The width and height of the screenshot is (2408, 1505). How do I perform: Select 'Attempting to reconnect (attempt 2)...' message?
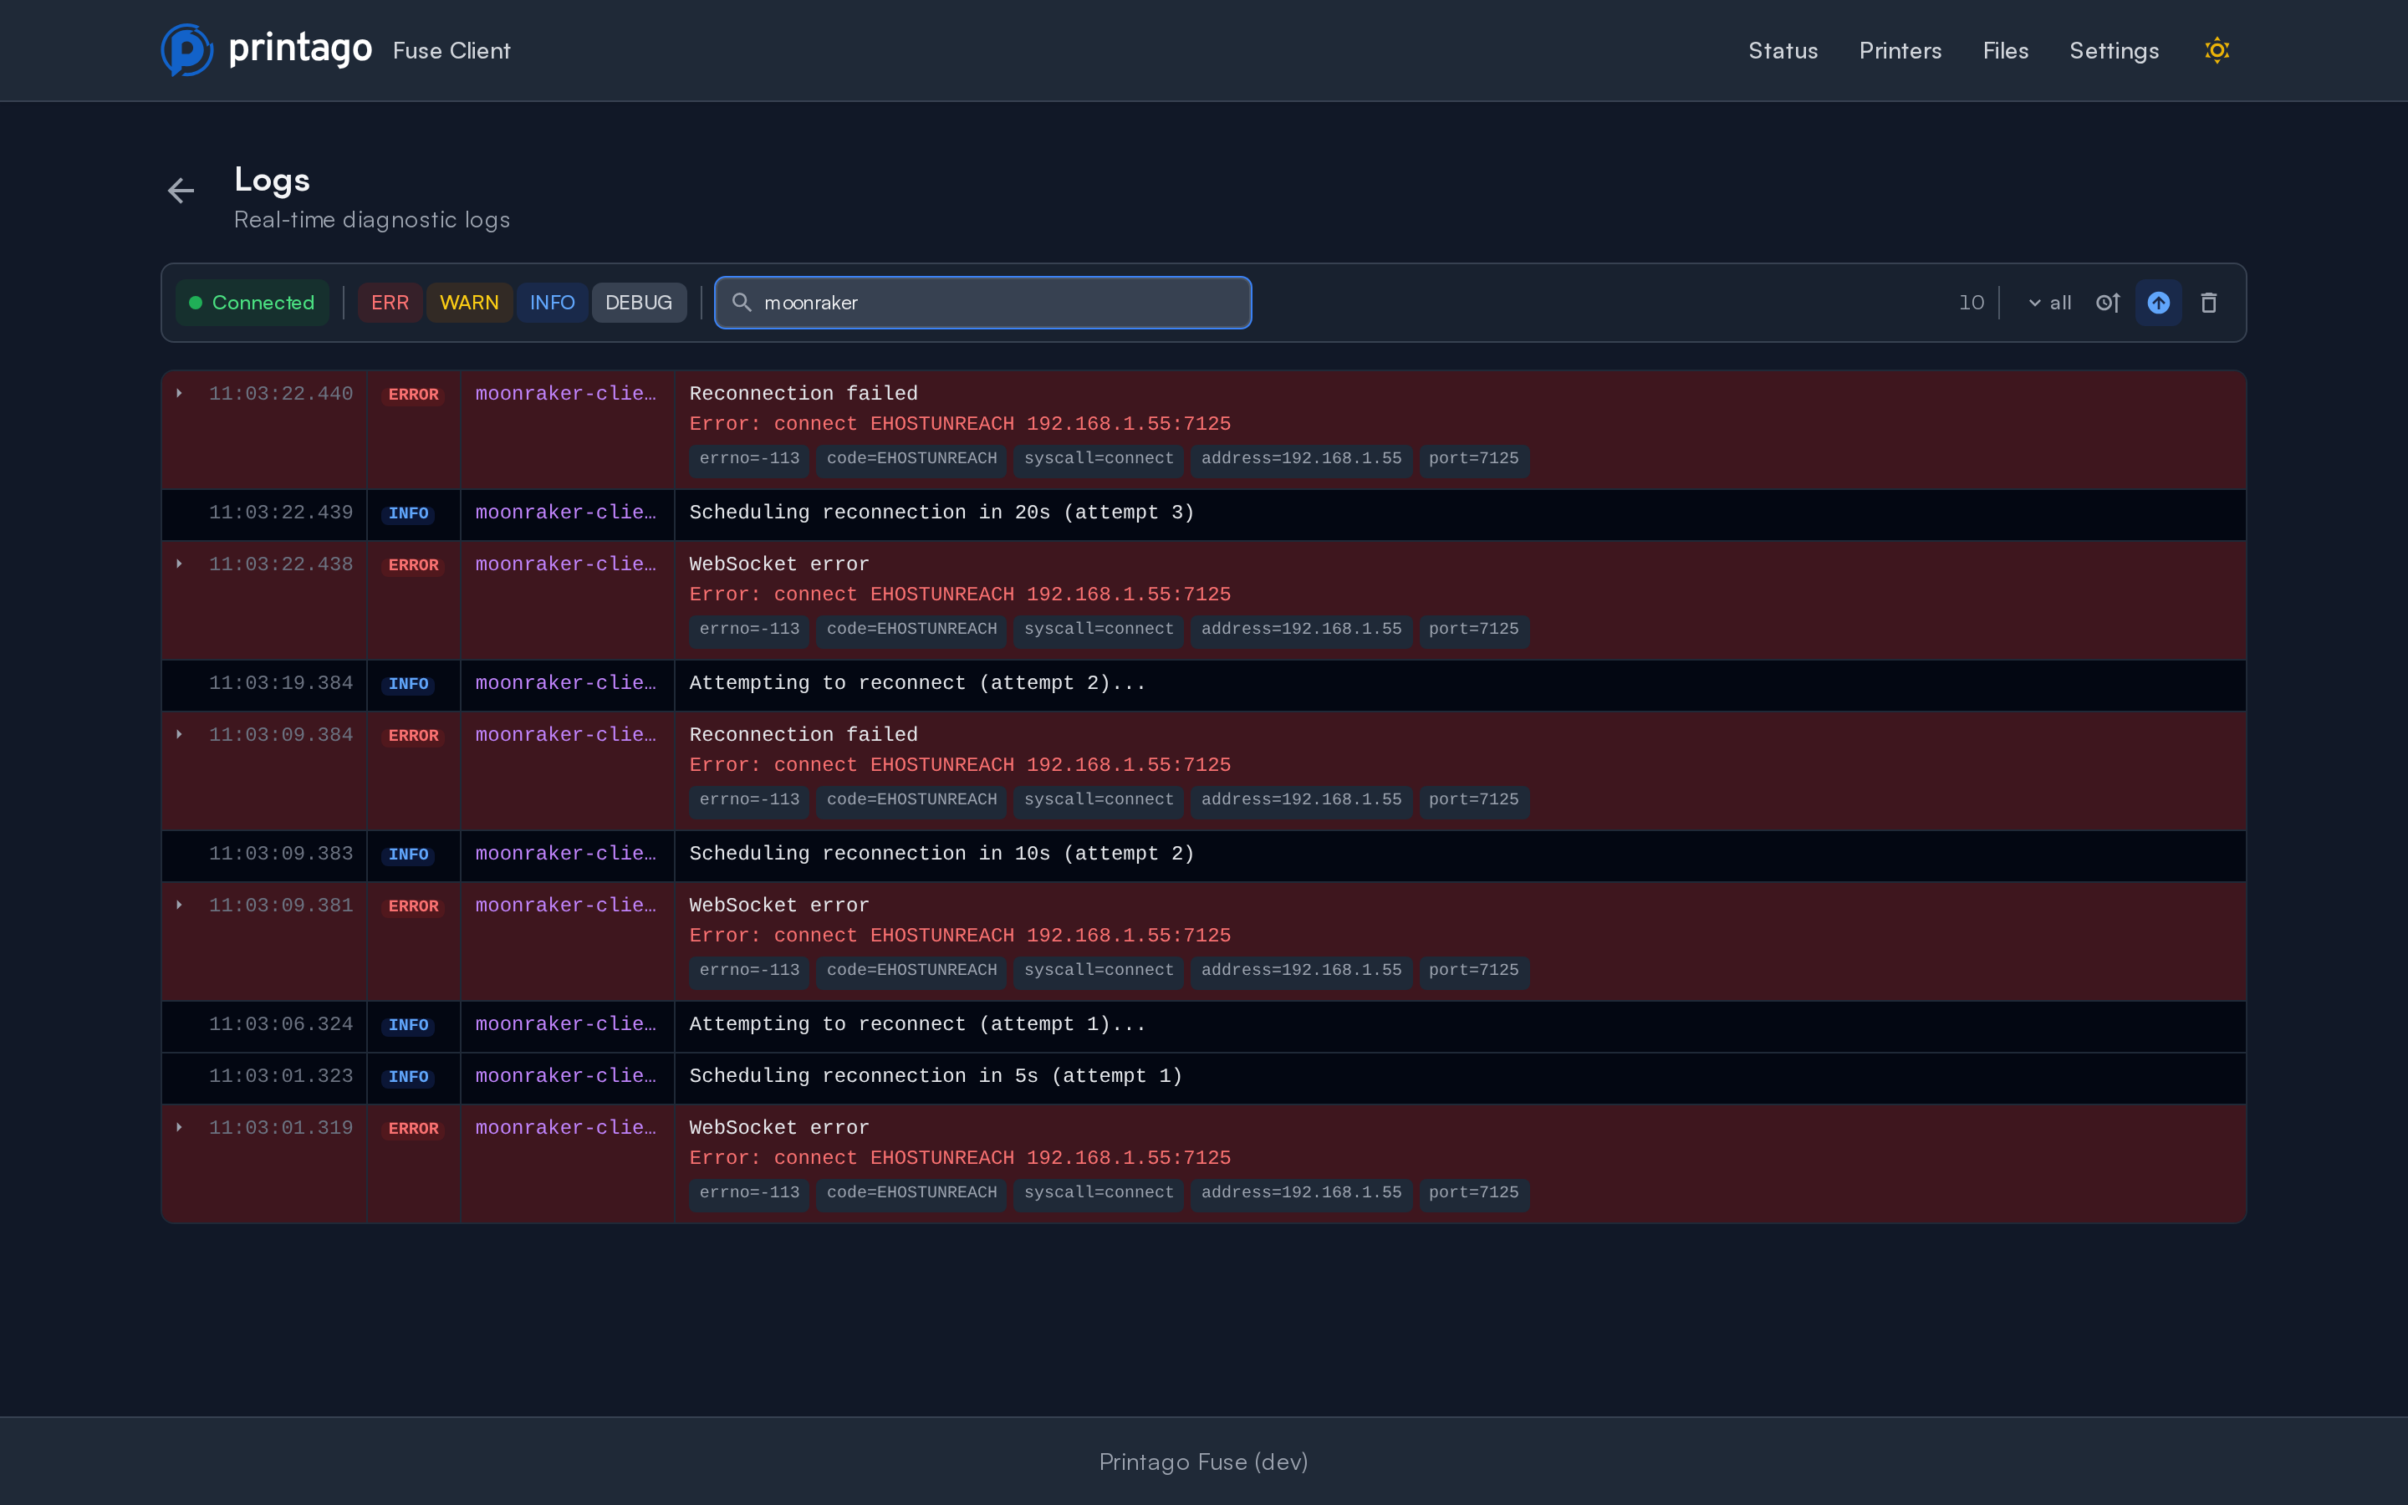click(x=917, y=683)
